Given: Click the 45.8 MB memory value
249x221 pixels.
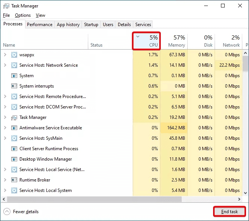Looking at the screenshot, I should pyautogui.click(x=177, y=138).
